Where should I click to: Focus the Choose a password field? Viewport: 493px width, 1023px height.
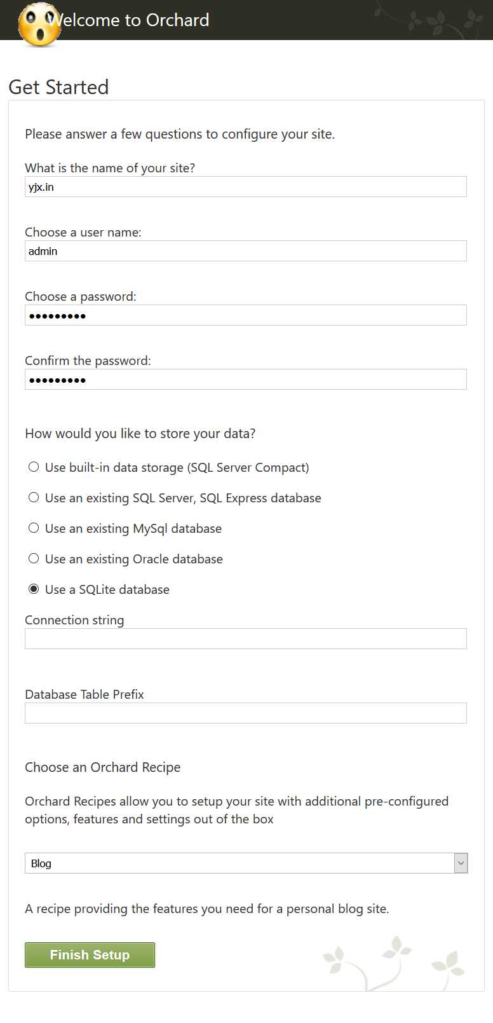tap(246, 315)
